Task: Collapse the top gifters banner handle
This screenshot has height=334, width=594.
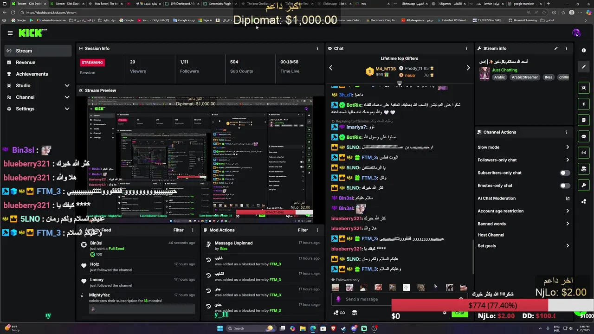Action: 399,84
